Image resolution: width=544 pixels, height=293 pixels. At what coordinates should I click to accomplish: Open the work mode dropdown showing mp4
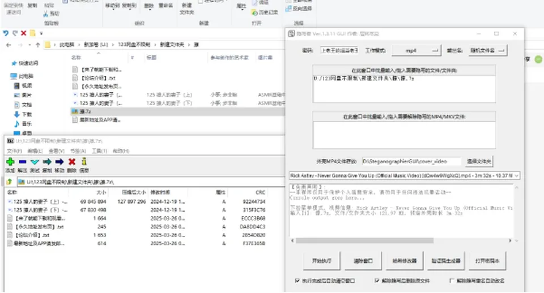pos(416,50)
